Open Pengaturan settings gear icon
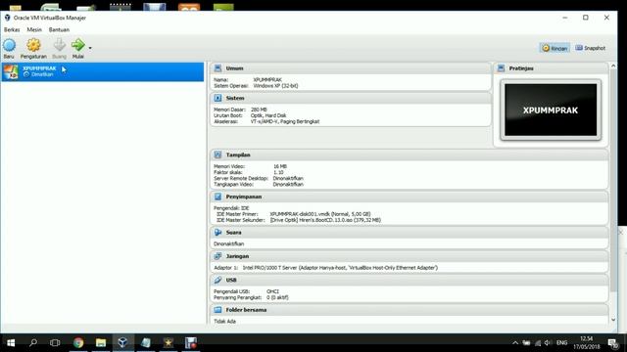Screen dimensions: 627x352 click(x=33, y=45)
